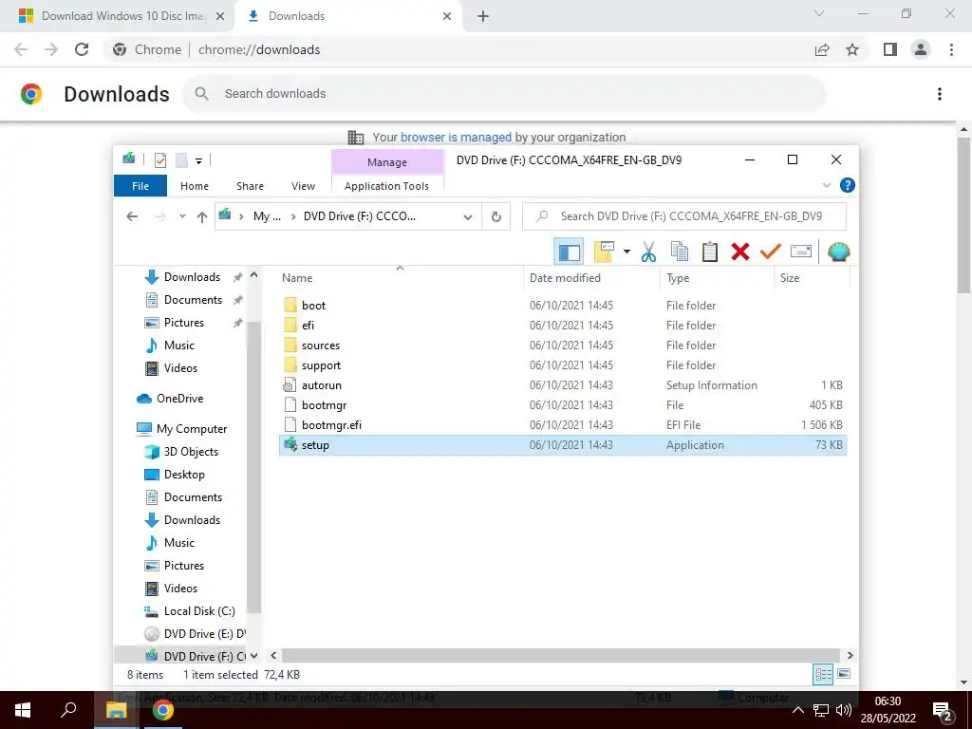The image size is (972, 729).
Task: Open Windows Start menu
Action: [x=23, y=710]
